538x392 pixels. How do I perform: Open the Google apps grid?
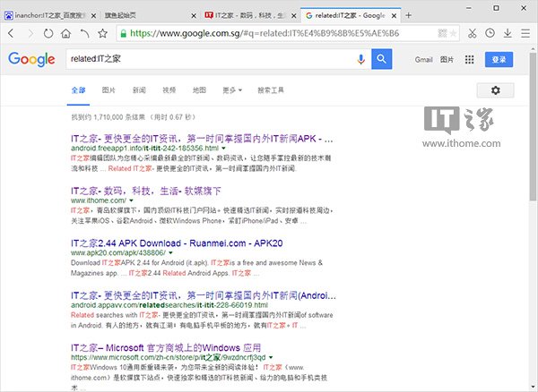click(469, 60)
